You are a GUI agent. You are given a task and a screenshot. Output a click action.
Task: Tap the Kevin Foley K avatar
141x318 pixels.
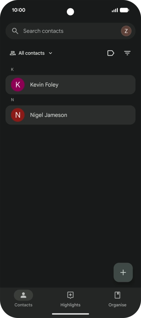[18, 85]
